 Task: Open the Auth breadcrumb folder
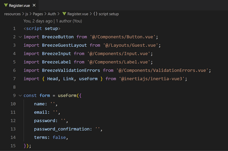52,14
